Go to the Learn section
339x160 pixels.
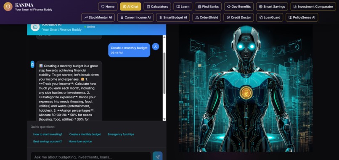(x=183, y=6)
